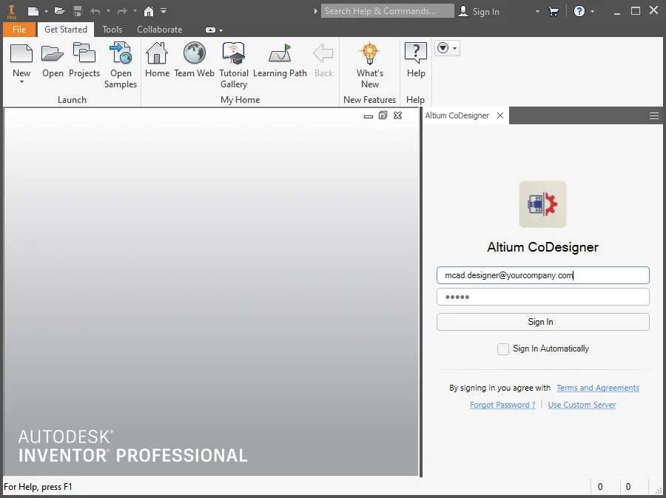This screenshot has height=498, width=666.
Task: Click the Altium CoDesigner logo icon
Action: click(542, 204)
